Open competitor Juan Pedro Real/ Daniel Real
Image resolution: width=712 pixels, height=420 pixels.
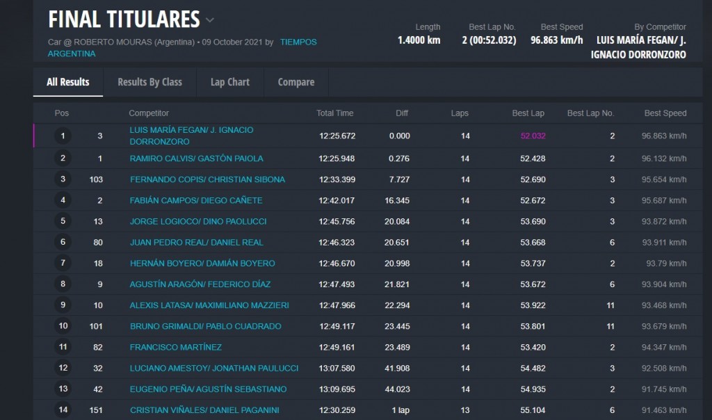pos(197,243)
